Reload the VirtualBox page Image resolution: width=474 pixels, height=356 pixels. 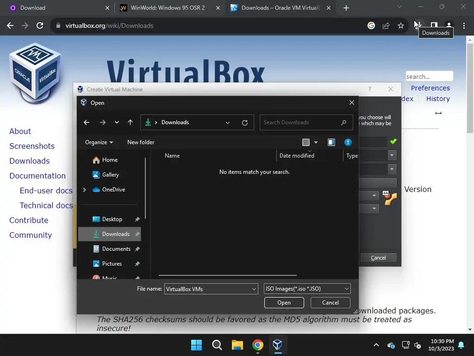(40, 26)
